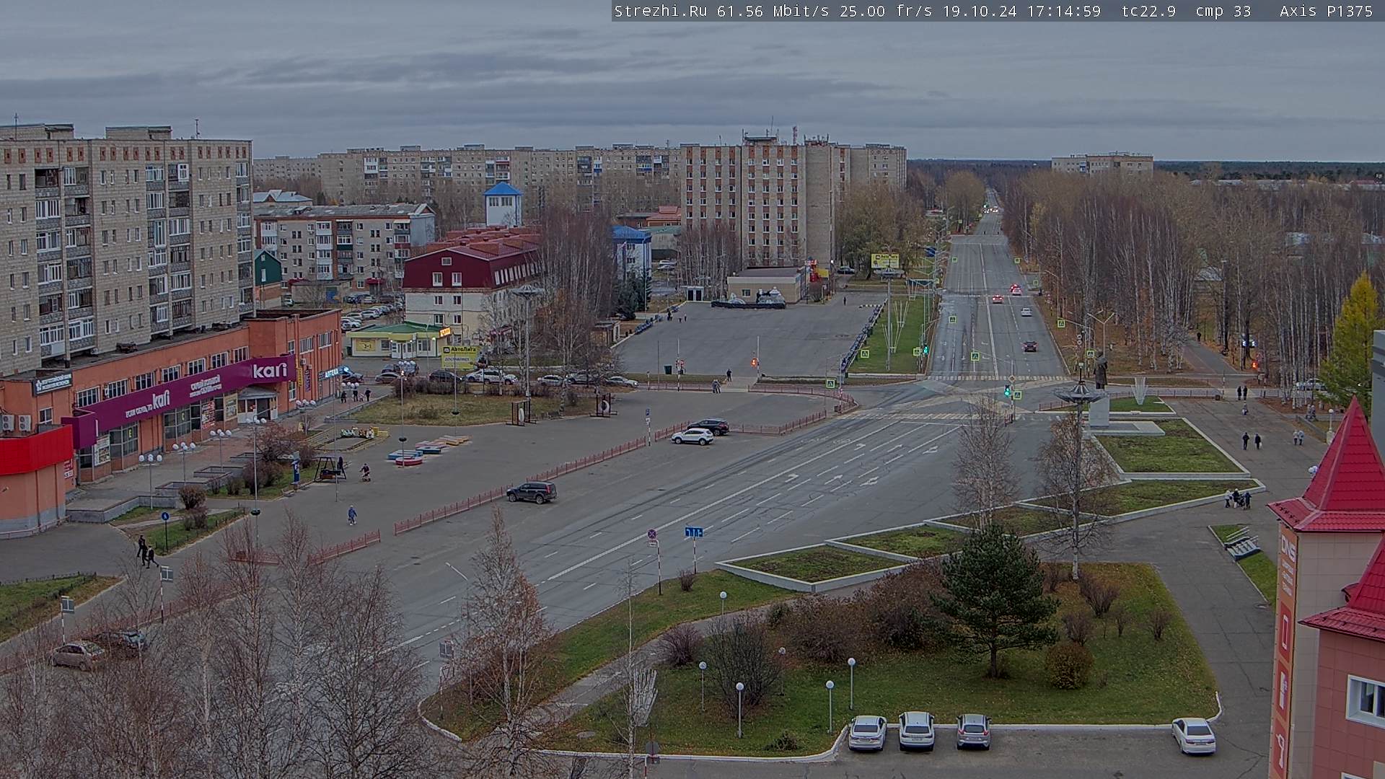The width and height of the screenshot is (1385, 779).
Task: Click the 61.56 Mbit/s bitrate readout
Action: point(775,11)
